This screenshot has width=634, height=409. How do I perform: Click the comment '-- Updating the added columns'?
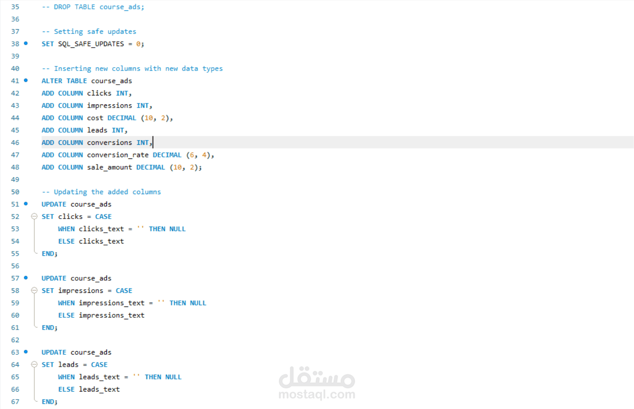101,192
